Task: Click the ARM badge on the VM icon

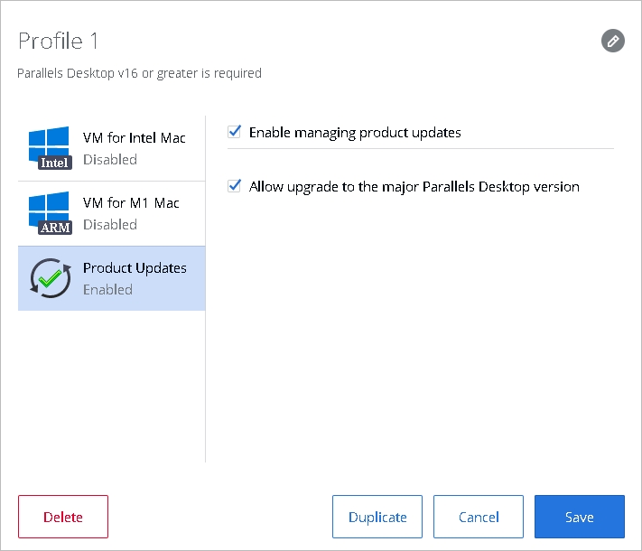Action: point(55,229)
